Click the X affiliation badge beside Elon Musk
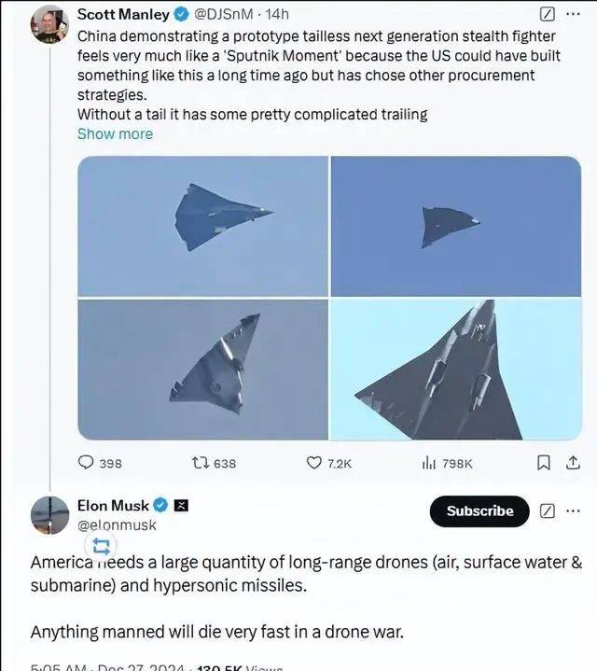The image size is (597, 671). point(183,506)
